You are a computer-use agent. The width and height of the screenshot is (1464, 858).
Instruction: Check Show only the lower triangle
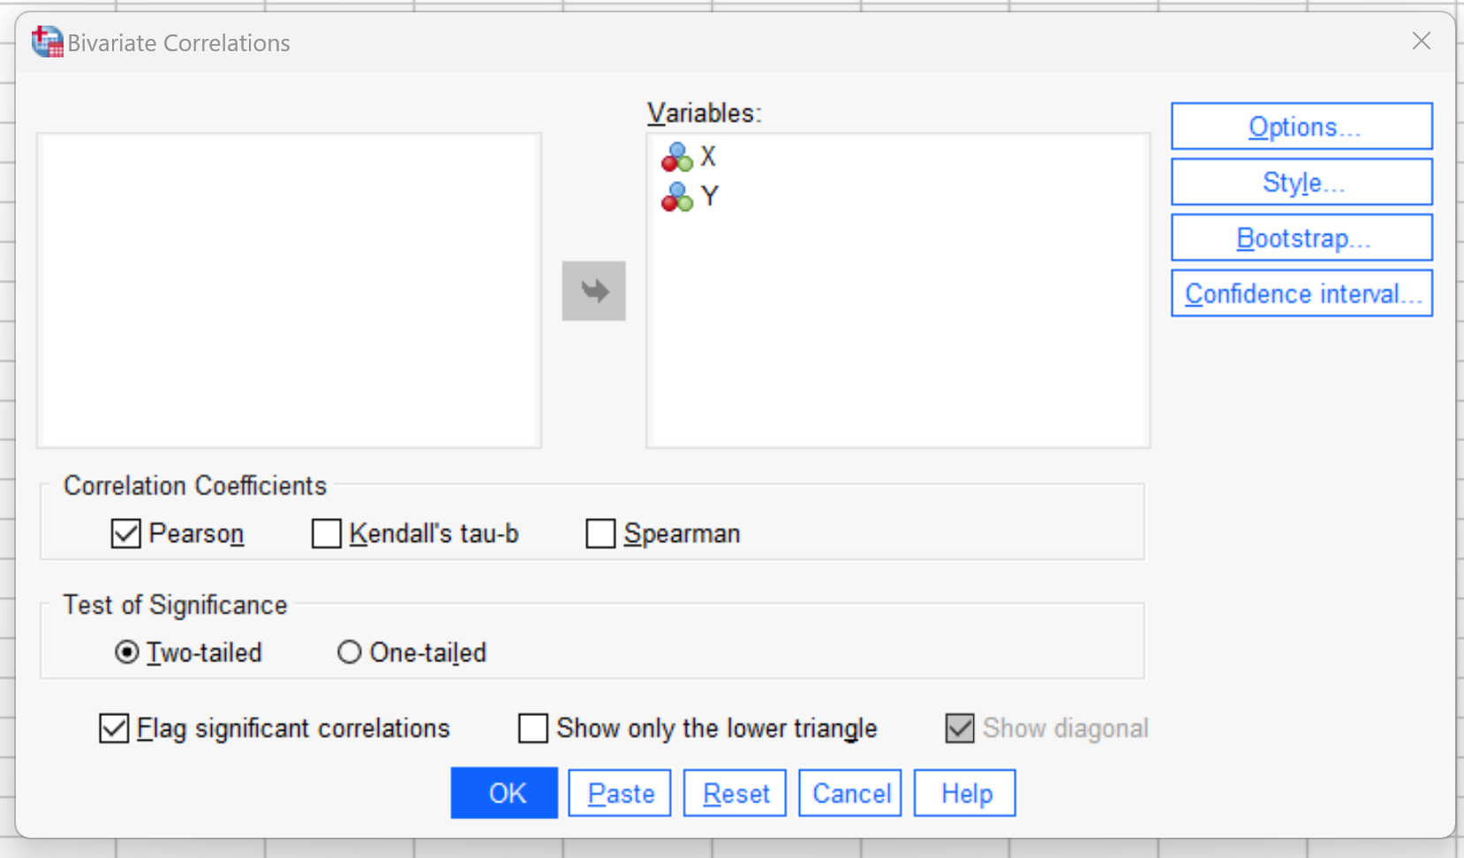(x=532, y=728)
